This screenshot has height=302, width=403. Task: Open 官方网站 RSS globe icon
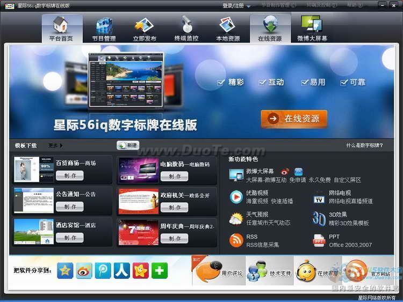click(x=356, y=271)
